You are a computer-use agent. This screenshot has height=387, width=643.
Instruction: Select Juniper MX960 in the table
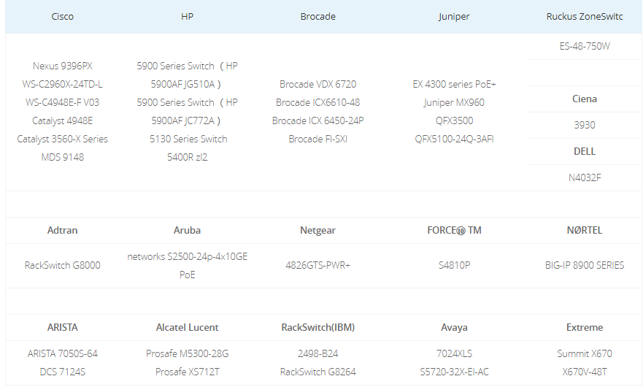click(x=454, y=102)
